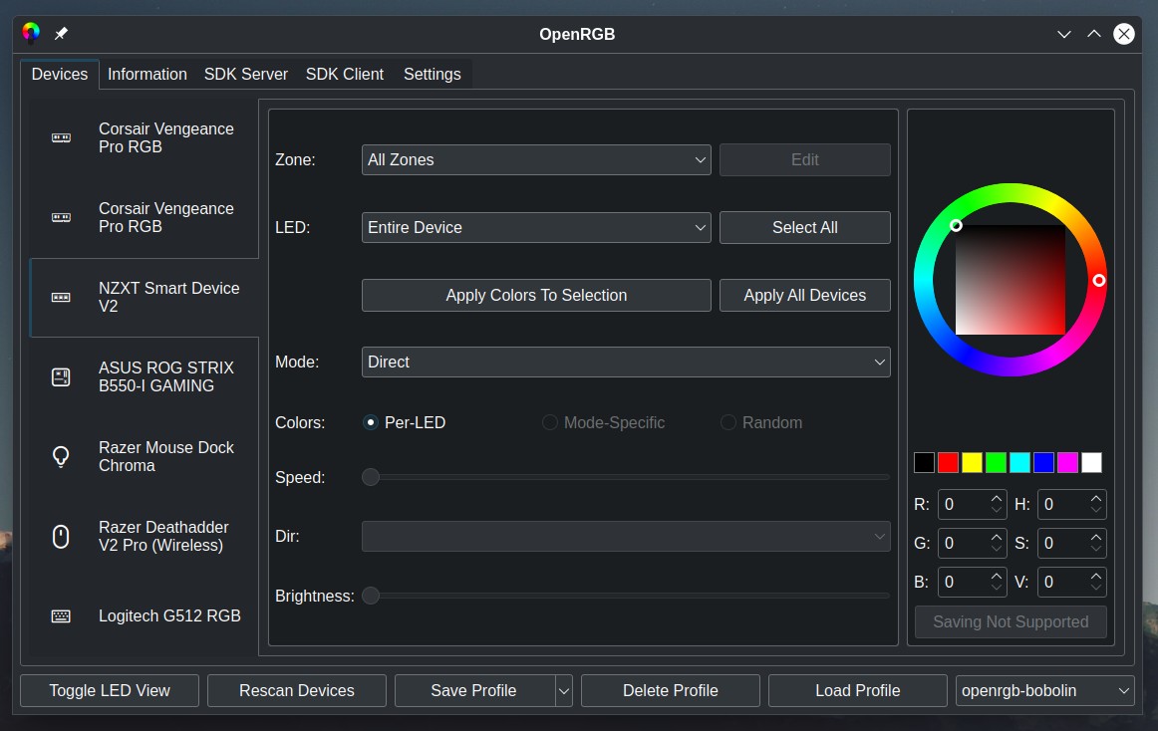
Task: Open the Dir direction dropdown
Action: click(626, 536)
